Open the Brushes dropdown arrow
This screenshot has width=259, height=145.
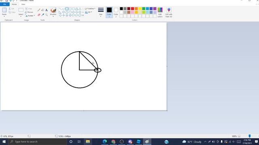click(x=53, y=16)
